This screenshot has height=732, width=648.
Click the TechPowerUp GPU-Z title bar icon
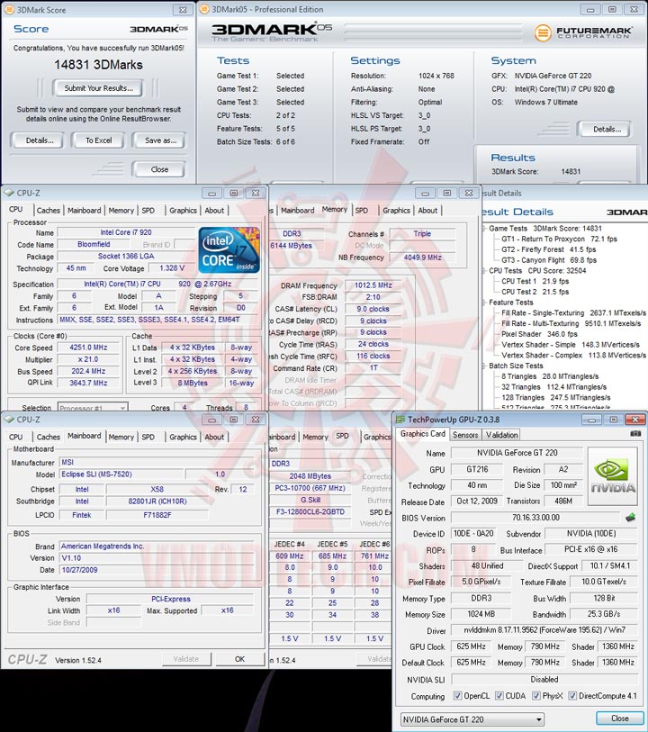400,420
